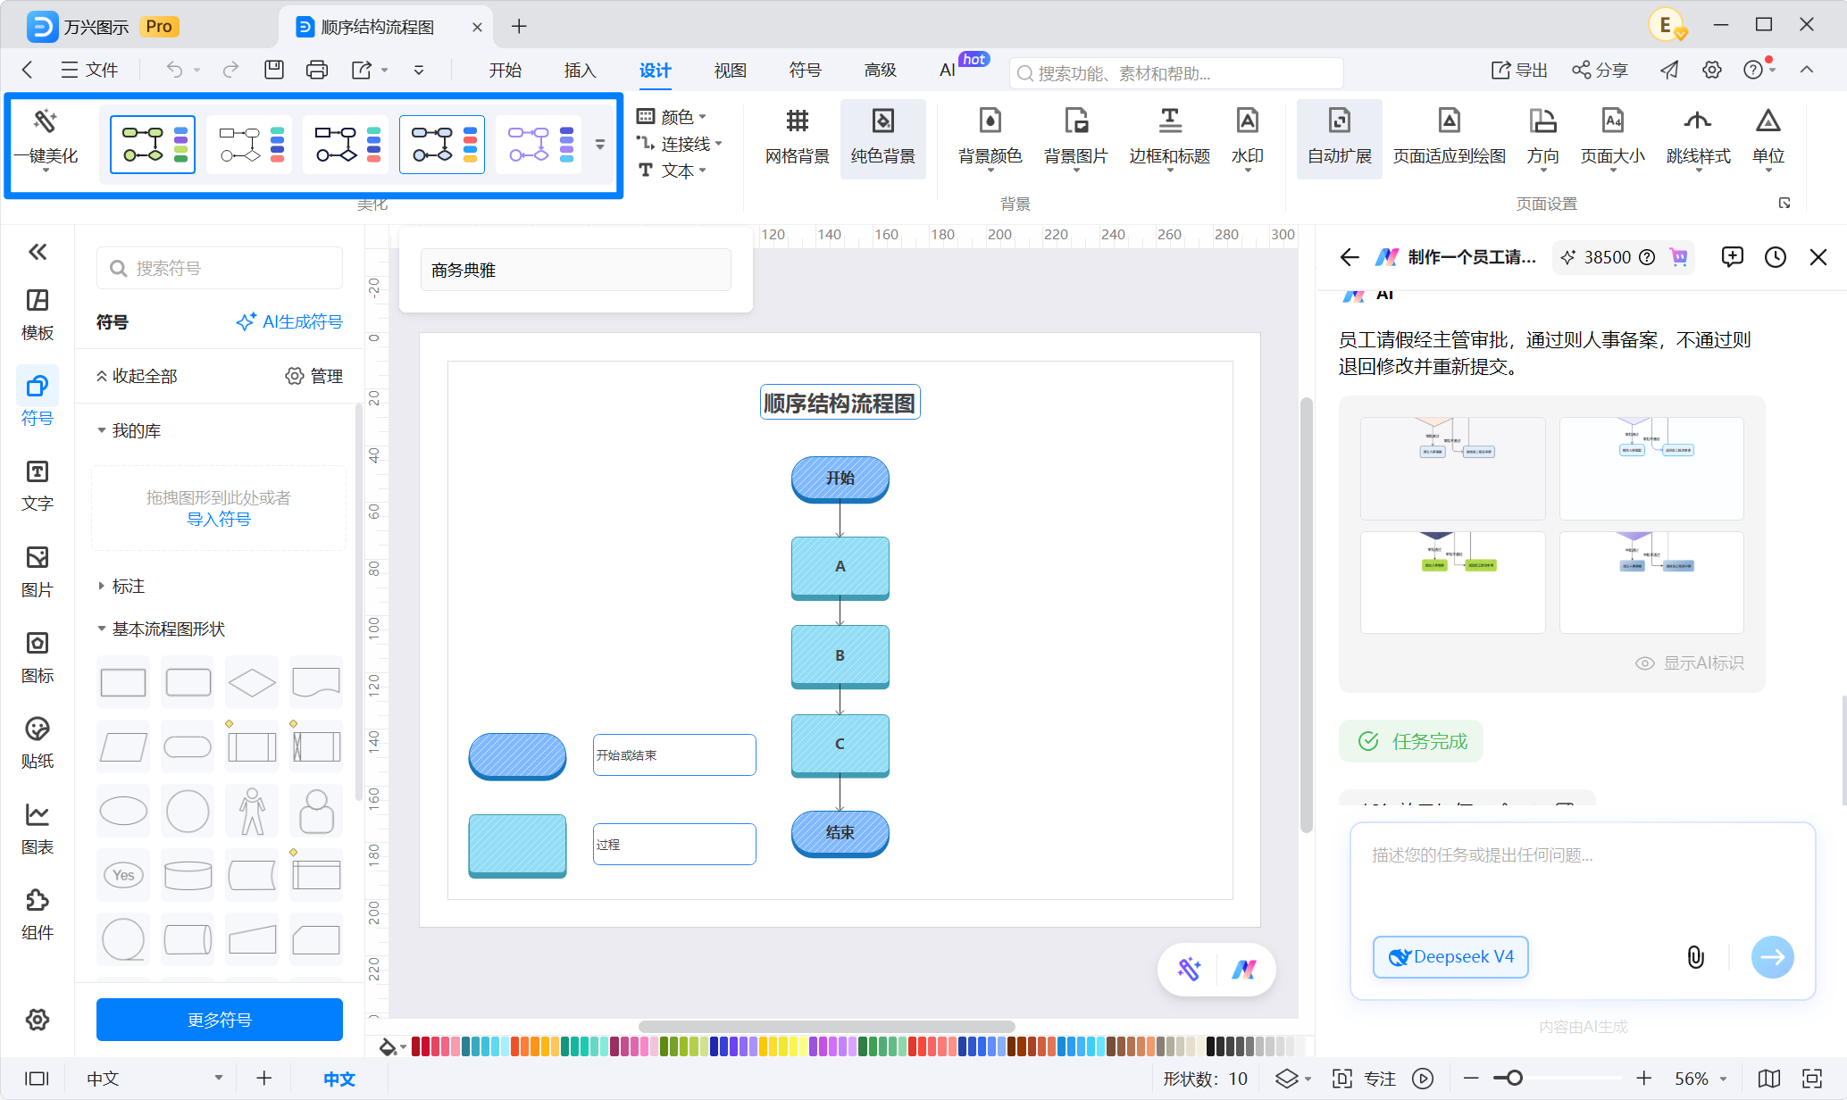Open the 颜色 color dropdown

coord(672,117)
